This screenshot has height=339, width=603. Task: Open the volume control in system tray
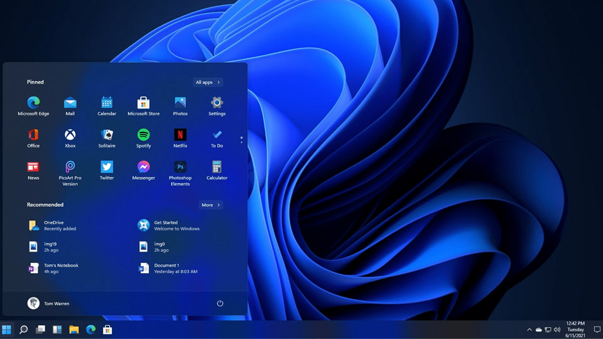click(557, 330)
